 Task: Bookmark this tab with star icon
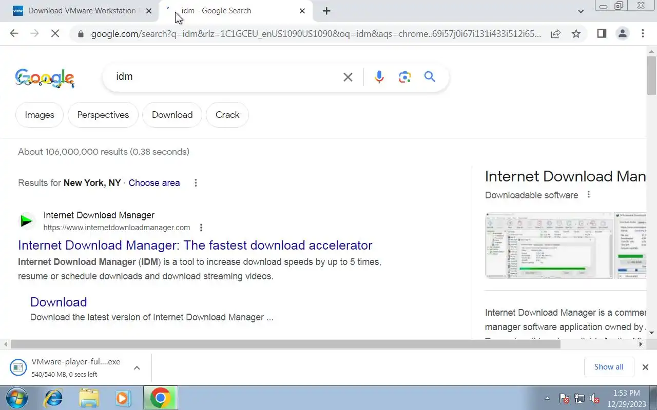(x=576, y=34)
